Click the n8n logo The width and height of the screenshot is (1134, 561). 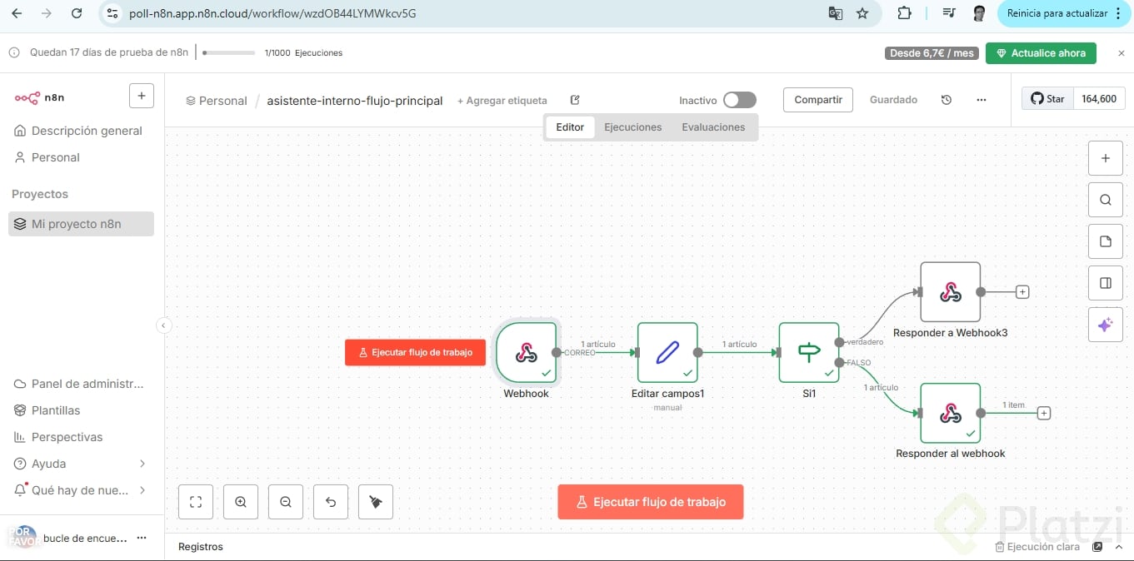(x=39, y=97)
